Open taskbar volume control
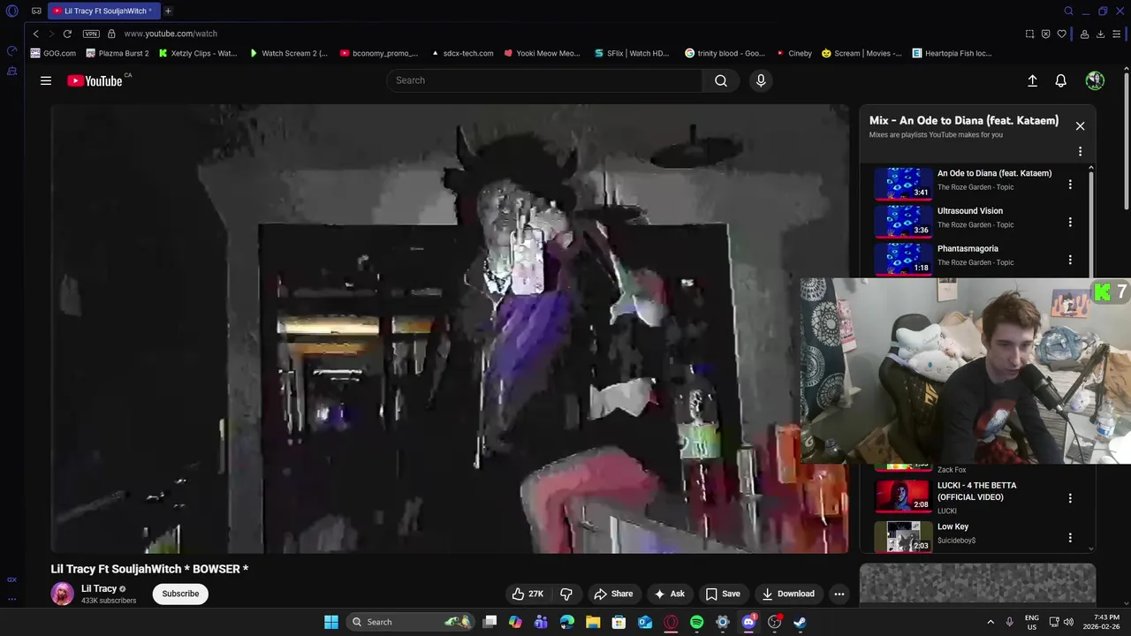Screen dimensions: 1131x636 [x=1068, y=622]
